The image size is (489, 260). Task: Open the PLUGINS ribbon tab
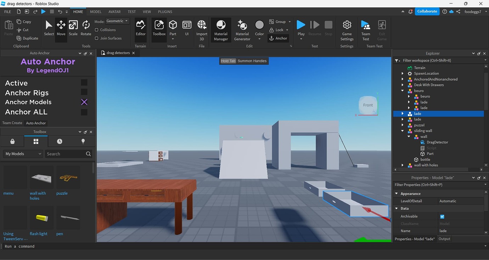pyautogui.click(x=165, y=12)
